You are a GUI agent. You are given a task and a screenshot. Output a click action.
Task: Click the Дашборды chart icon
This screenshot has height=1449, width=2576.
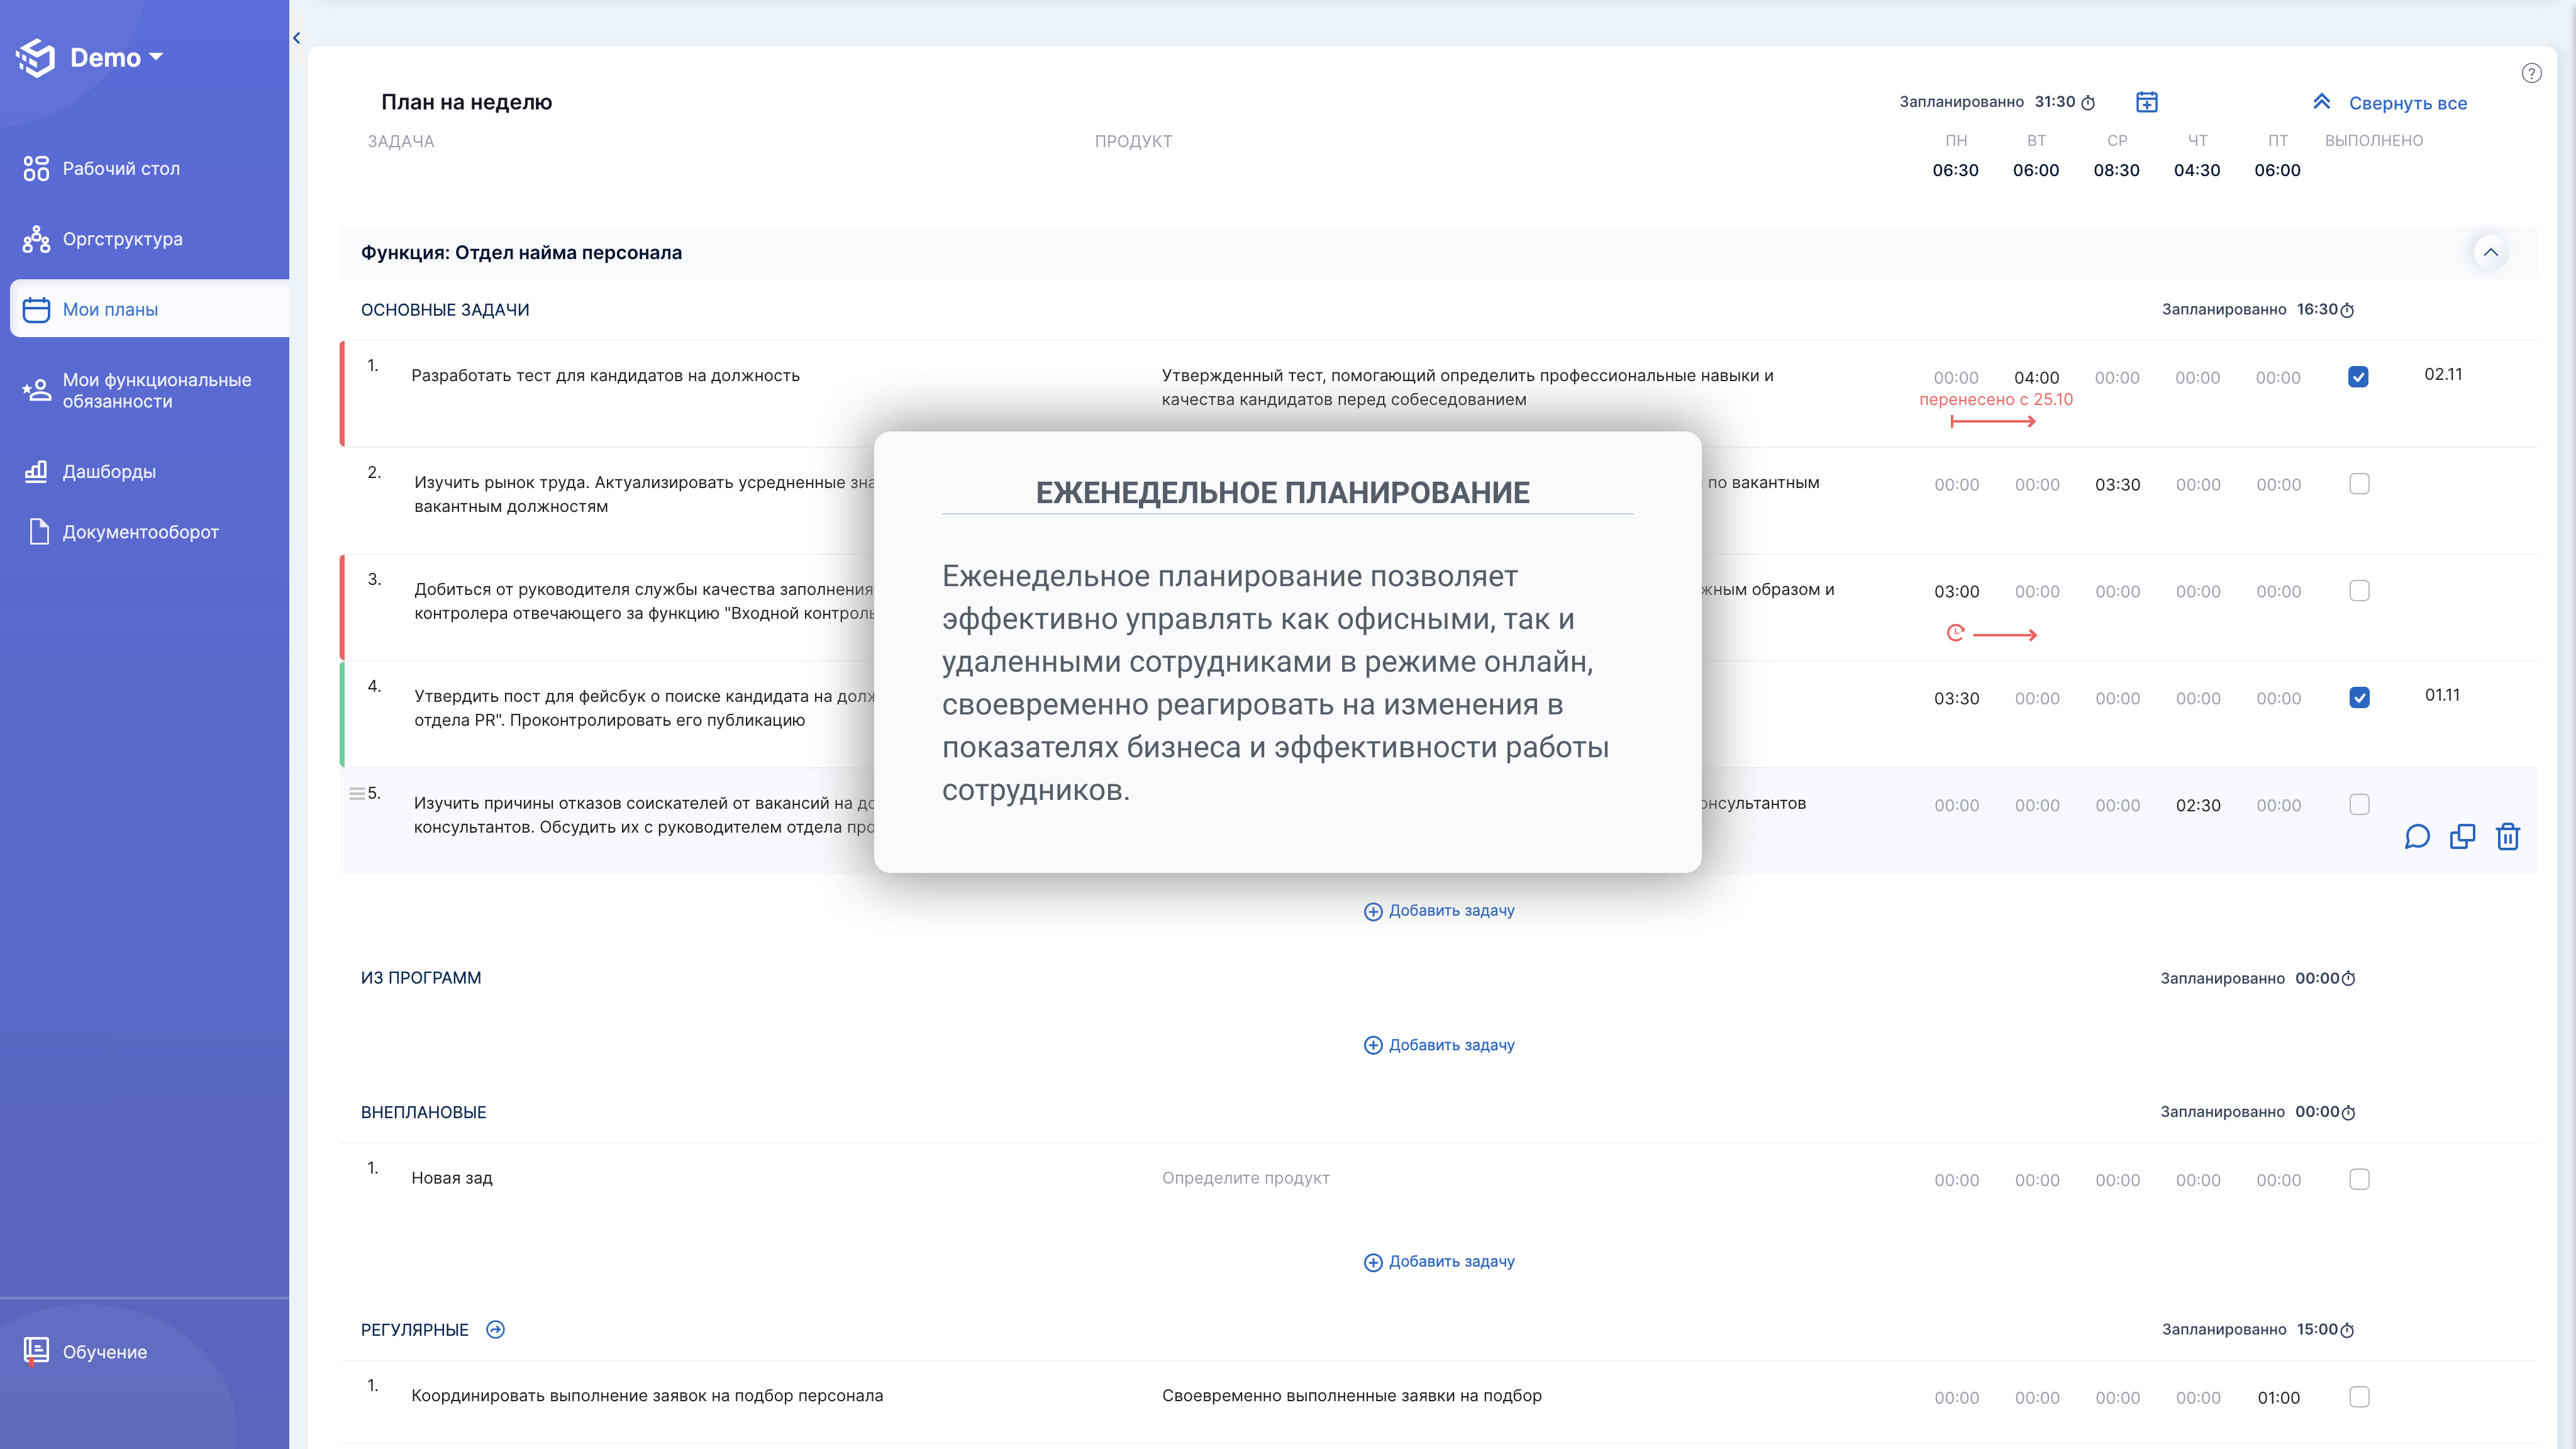[x=36, y=471]
